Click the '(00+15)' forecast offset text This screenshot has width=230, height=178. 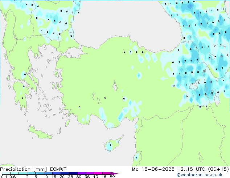218,169
